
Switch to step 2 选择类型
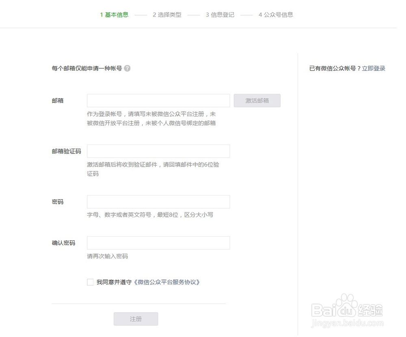(x=168, y=15)
